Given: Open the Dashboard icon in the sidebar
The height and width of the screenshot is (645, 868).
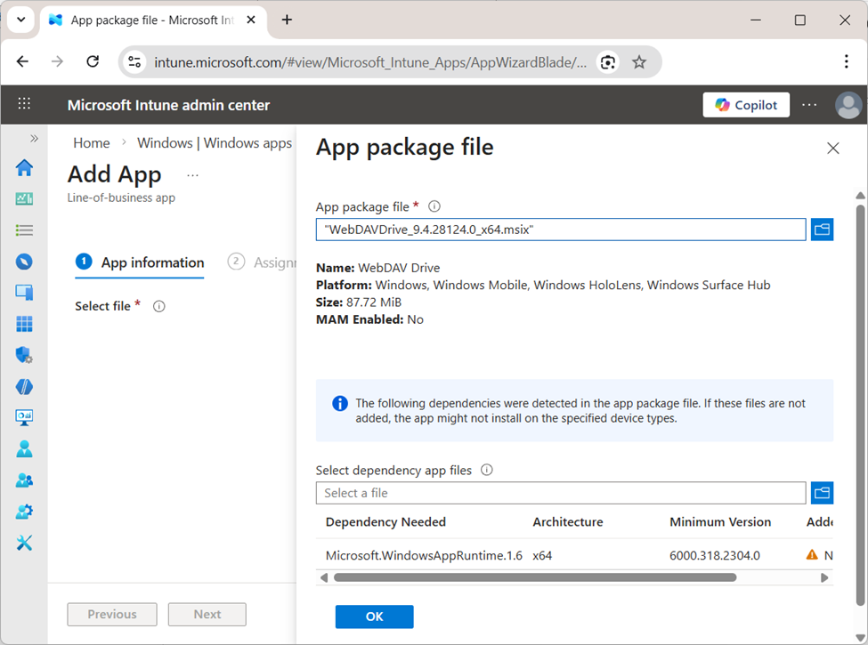Looking at the screenshot, I should coord(24,198).
